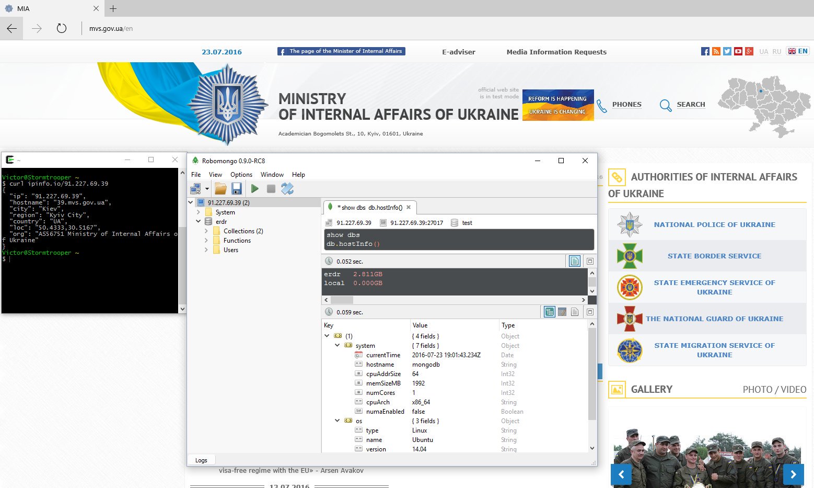Expand the Collections (2) folder
Viewport: 814px width, 488px height.
tap(206, 231)
